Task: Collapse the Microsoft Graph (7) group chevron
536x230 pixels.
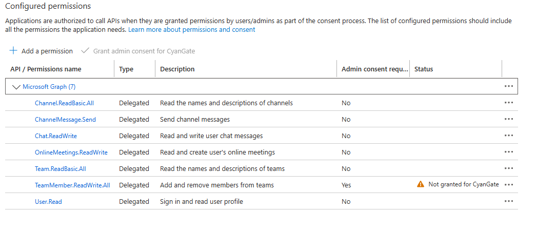Action: [x=16, y=87]
